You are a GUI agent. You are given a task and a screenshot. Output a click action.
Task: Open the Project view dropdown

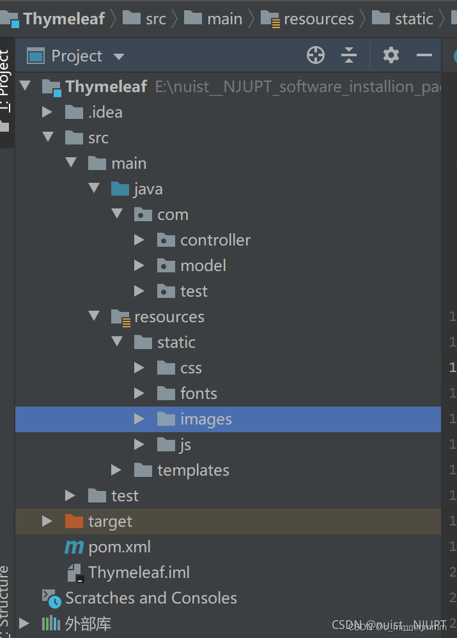tap(119, 56)
